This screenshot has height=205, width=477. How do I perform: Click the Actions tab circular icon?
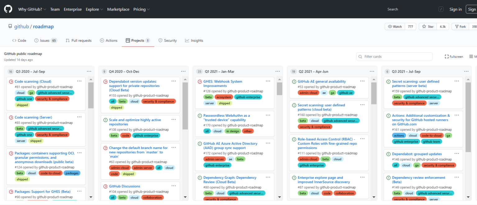coord(101,40)
